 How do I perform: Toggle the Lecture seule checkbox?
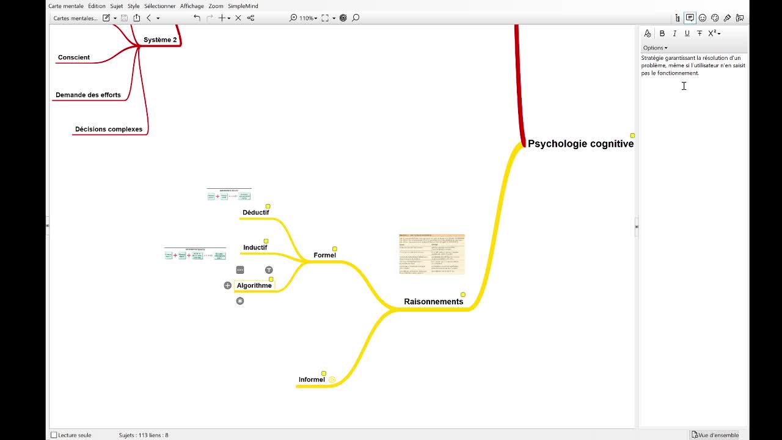[x=54, y=435]
